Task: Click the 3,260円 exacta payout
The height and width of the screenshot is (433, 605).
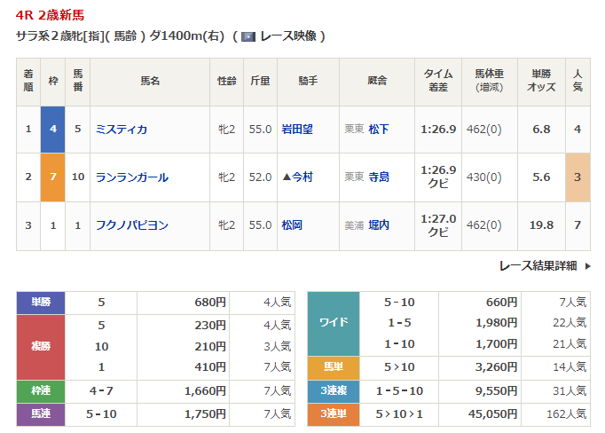Action: 496,367
